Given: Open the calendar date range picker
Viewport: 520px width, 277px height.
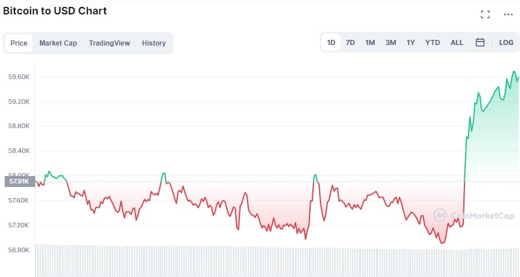Looking at the screenshot, I should 480,43.
